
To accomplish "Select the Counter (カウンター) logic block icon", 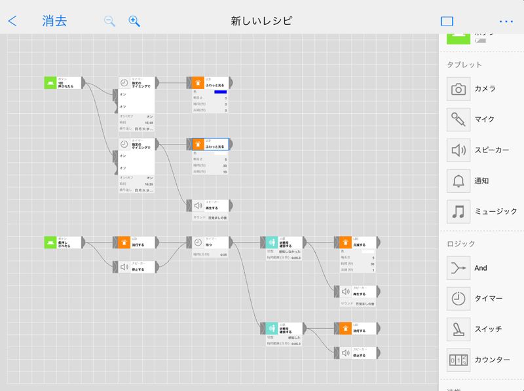I will [458, 359].
